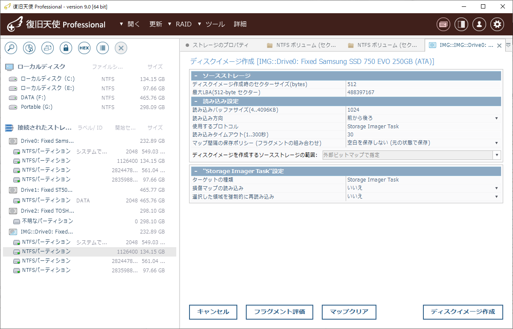Image resolution: width=513 pixels, height=329 pixels.
Task: Click the magnifier search icon in left toolbar
Action: [11, 48]
